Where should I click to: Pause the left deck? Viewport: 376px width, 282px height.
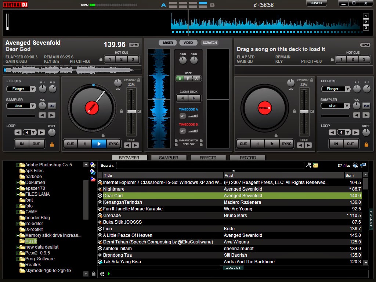84,144
